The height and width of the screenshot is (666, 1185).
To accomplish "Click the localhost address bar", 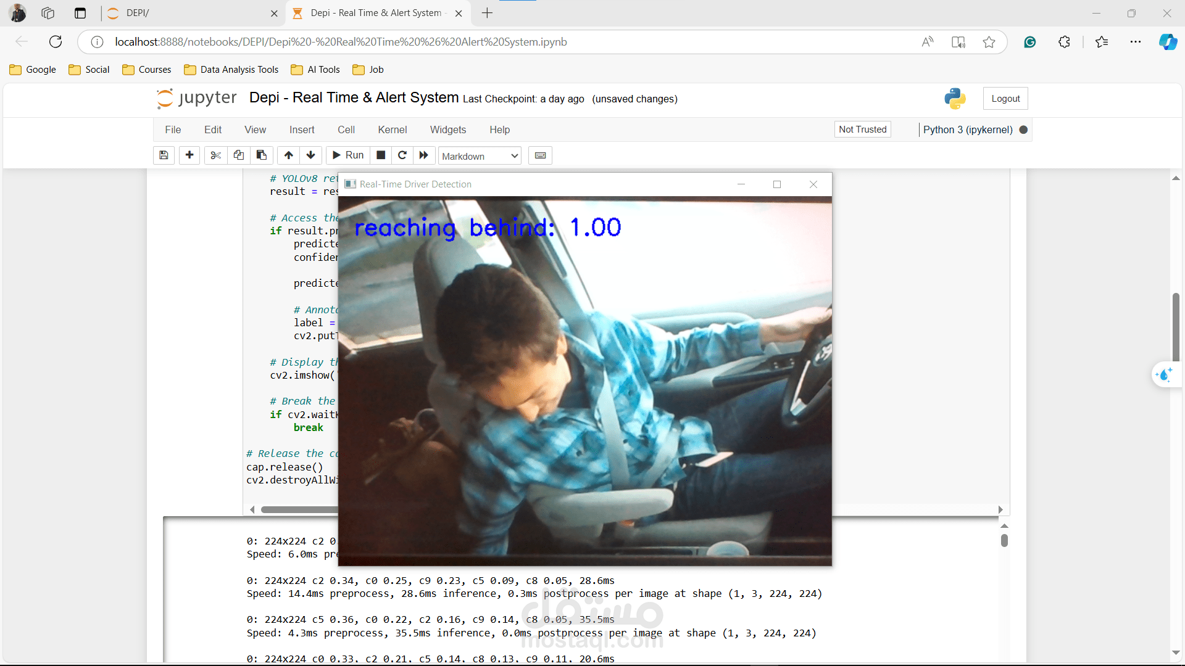I will tap(341, 42).
